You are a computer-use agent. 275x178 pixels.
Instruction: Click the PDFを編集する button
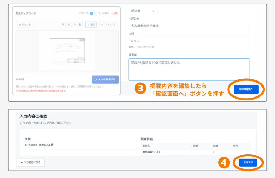[105, 79]
